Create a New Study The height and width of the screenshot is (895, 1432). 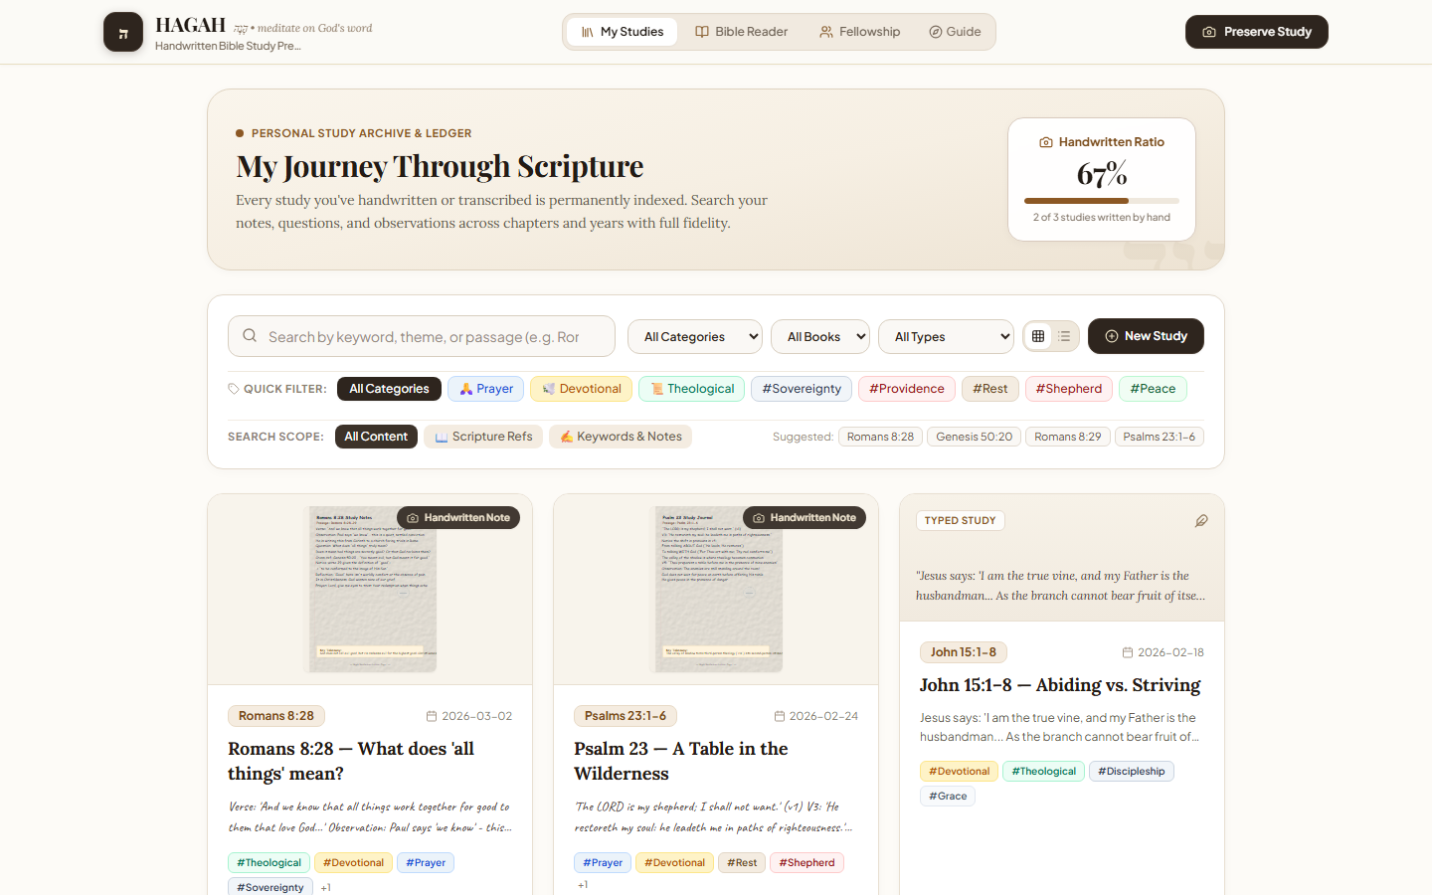[x=1146, y=336]
